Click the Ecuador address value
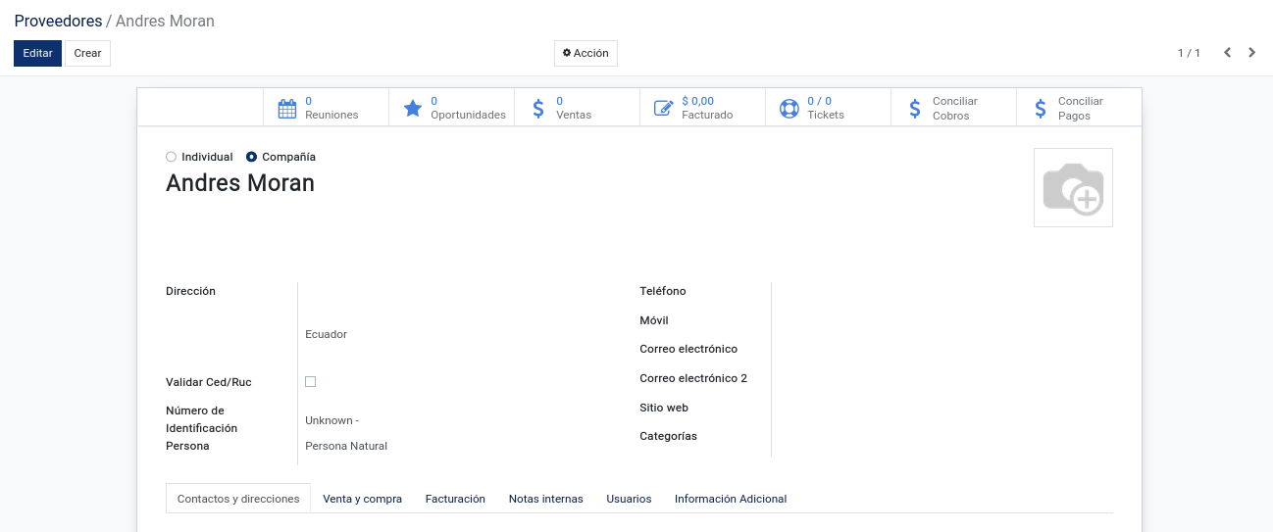The width and height of the screenshot is (1273, 532). tap(326, 334)
